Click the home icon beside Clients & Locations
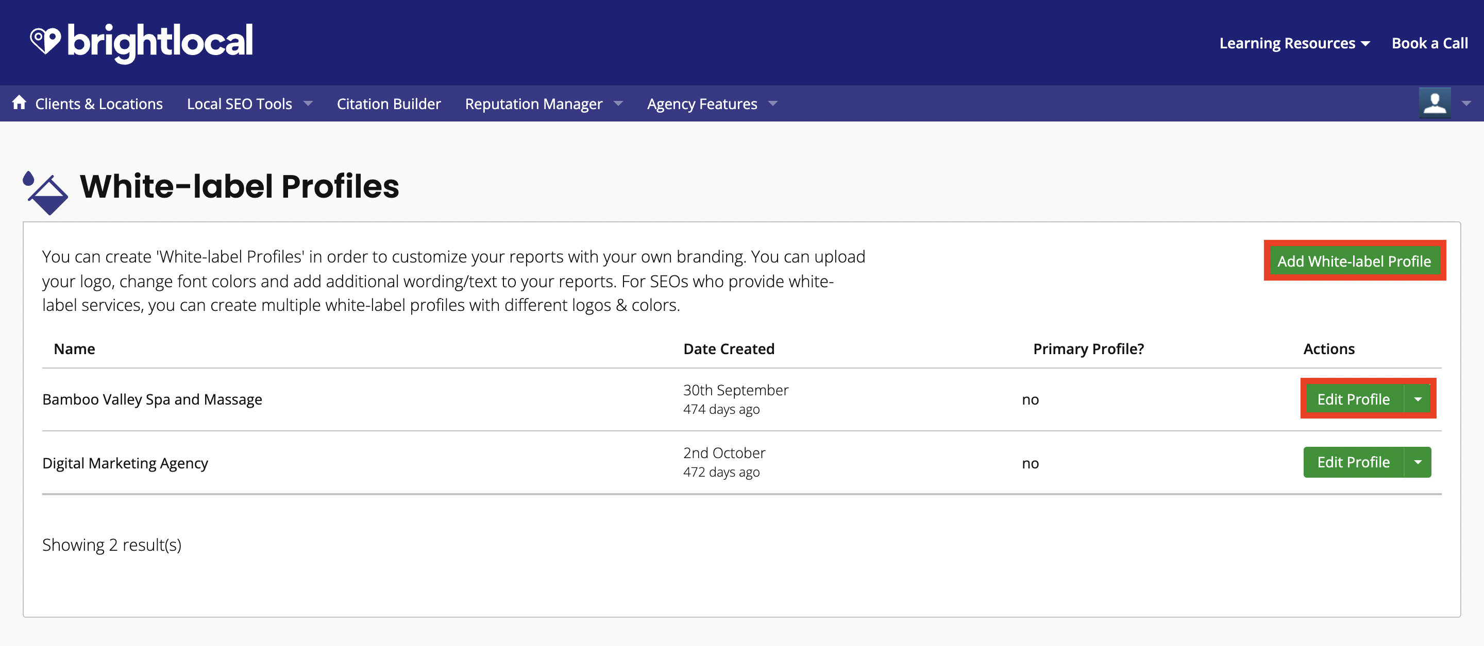This screenshot has width=1484, height=646. [x=19, y=103]
